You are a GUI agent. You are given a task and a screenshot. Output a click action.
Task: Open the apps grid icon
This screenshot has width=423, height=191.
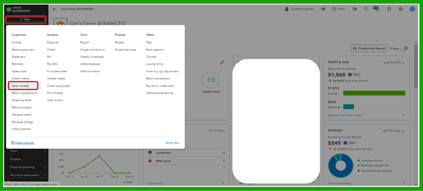point(354,9)
